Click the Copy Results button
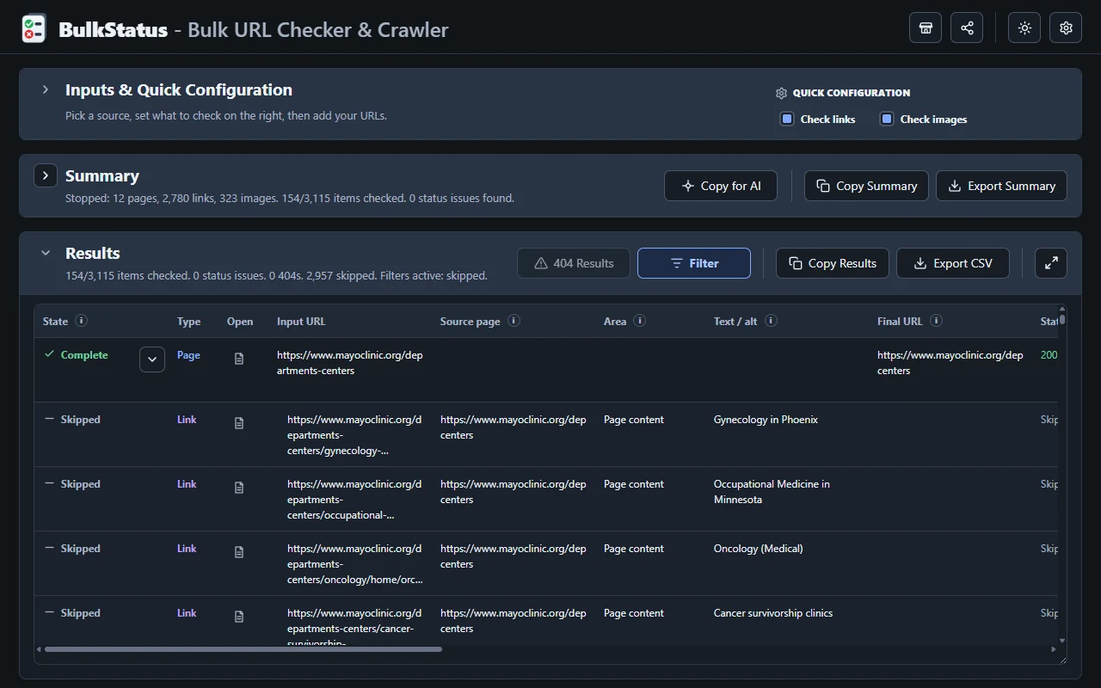1101x688 pixels. coord(833,263)
